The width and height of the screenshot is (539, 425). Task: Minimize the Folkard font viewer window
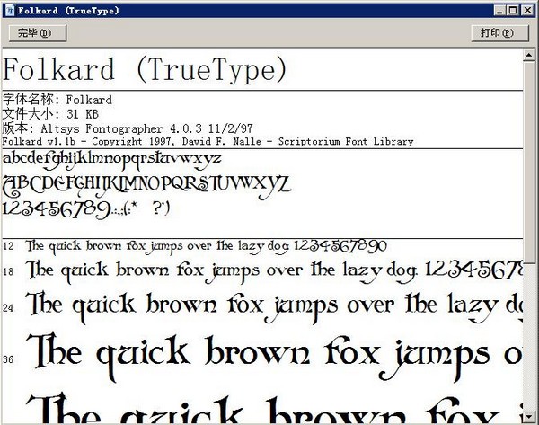click(499, 11)
